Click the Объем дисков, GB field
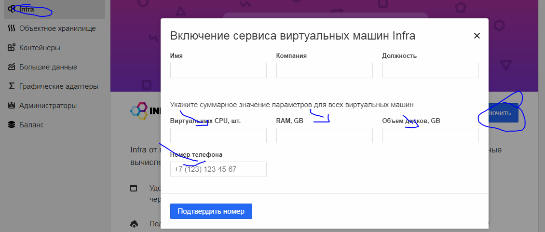The image size is (545, 232). [430, 136]
